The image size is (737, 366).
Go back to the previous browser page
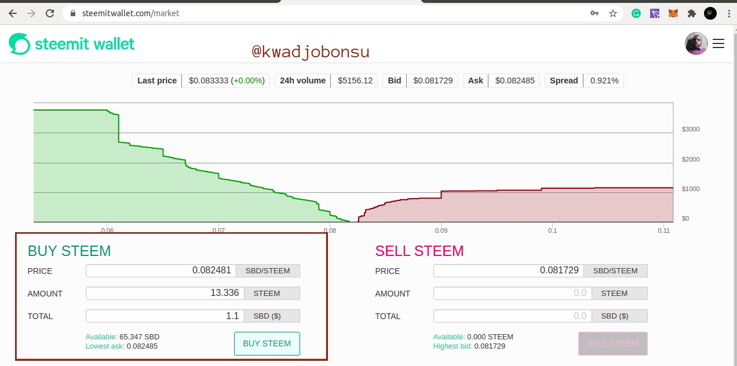tap(13, 13)
